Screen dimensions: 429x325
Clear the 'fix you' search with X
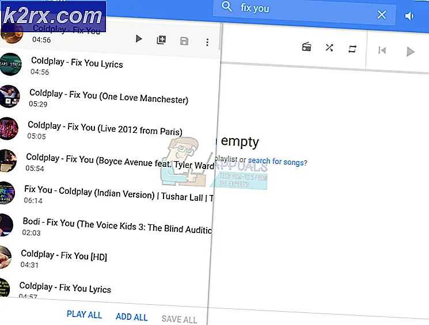coord(381,14)
